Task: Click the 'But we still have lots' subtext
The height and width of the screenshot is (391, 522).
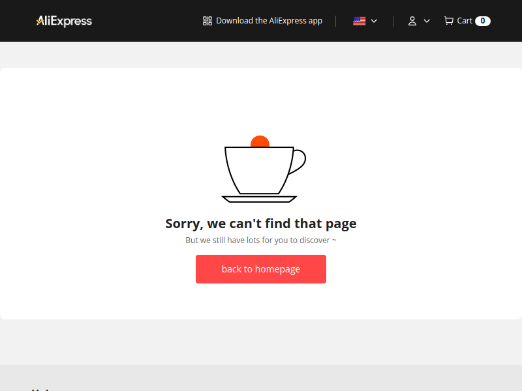Action: tap(261, 240)
